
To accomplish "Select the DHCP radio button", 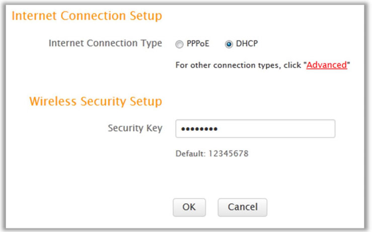I will [x=229, y=44].
